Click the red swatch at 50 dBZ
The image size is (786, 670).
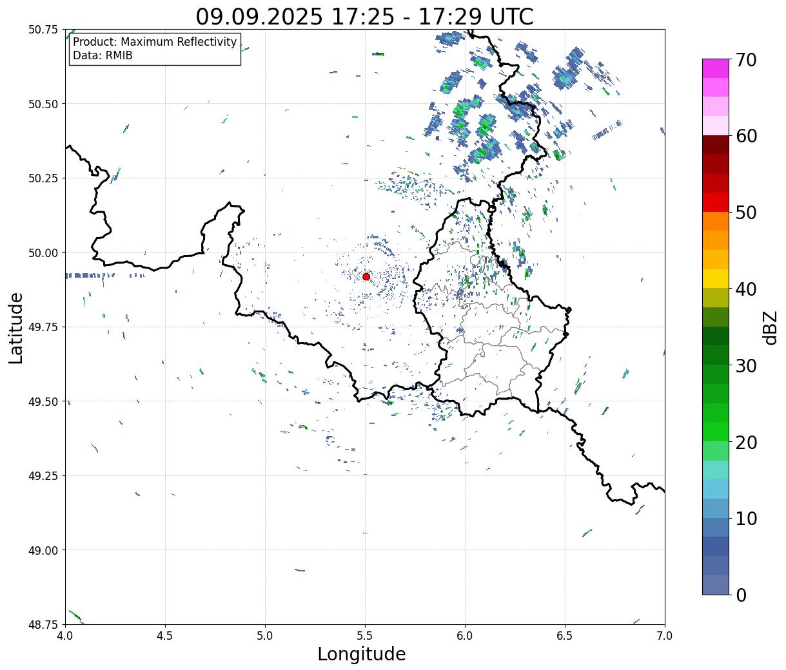(716, 202)
